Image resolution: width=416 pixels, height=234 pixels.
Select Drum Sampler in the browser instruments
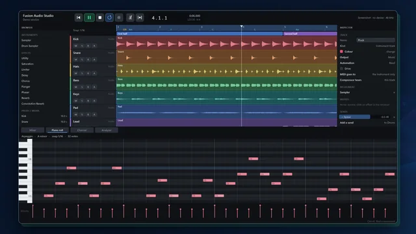tap(30, 46)
